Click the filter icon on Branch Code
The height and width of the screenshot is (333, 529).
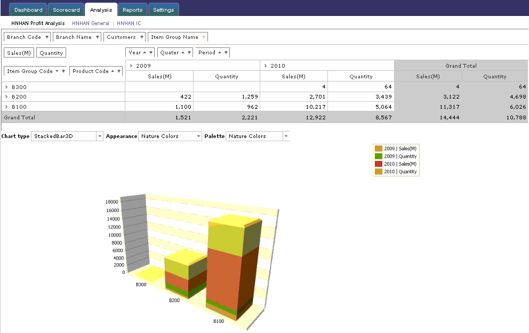point(46,37)
